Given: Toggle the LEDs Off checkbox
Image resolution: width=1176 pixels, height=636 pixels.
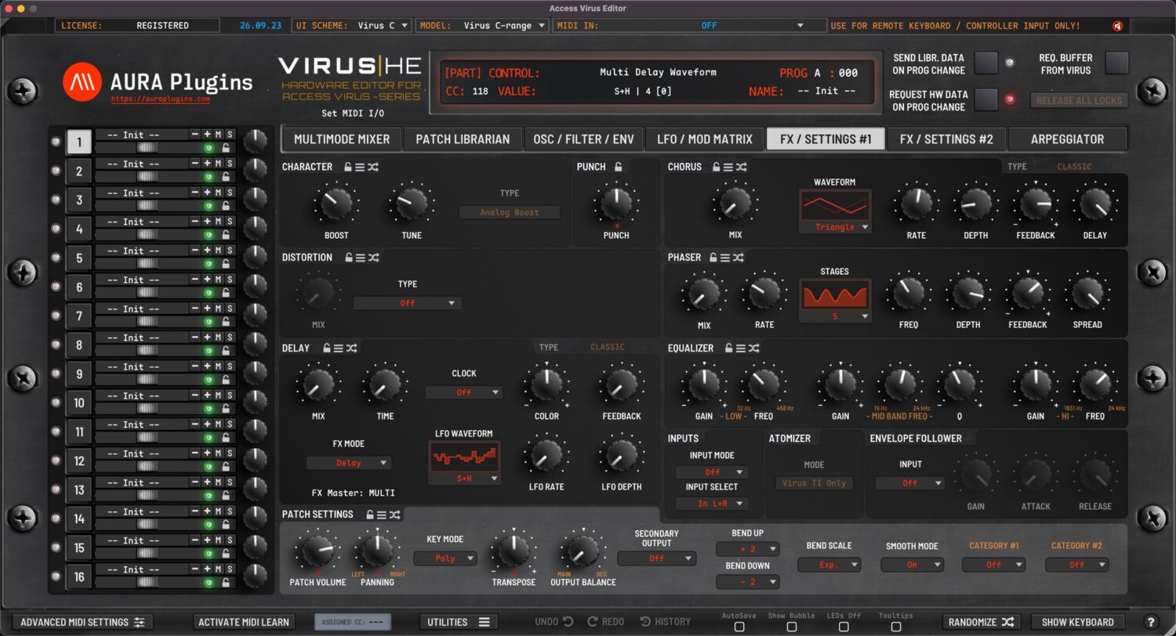Looking at the screenshot, I should (844, 627).
